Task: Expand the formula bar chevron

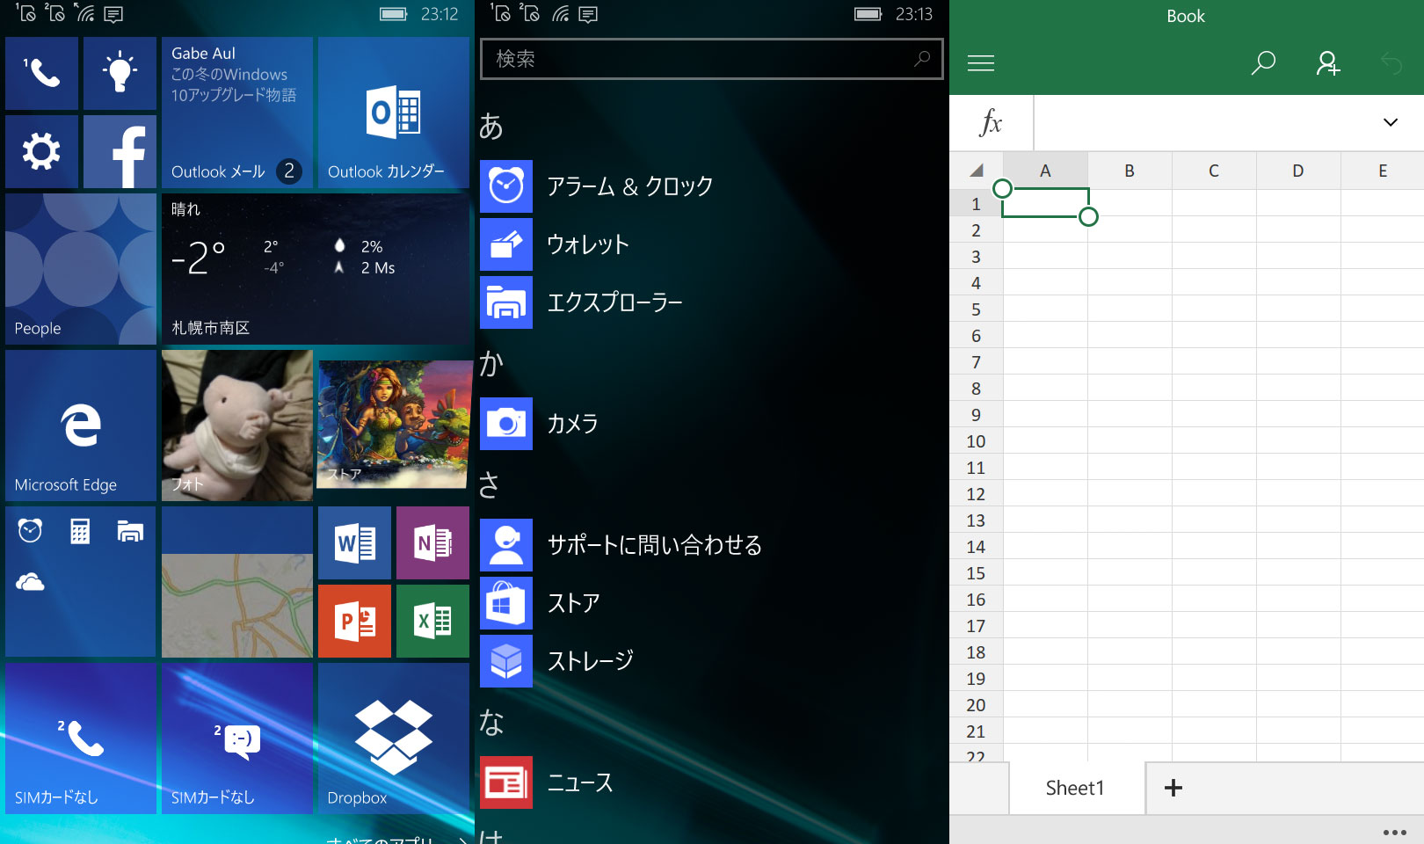Action: [x=1391, y=122]
